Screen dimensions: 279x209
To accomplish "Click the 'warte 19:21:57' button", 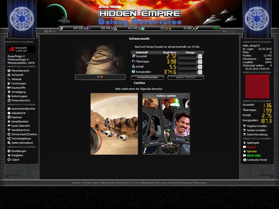I will (186, 77).
